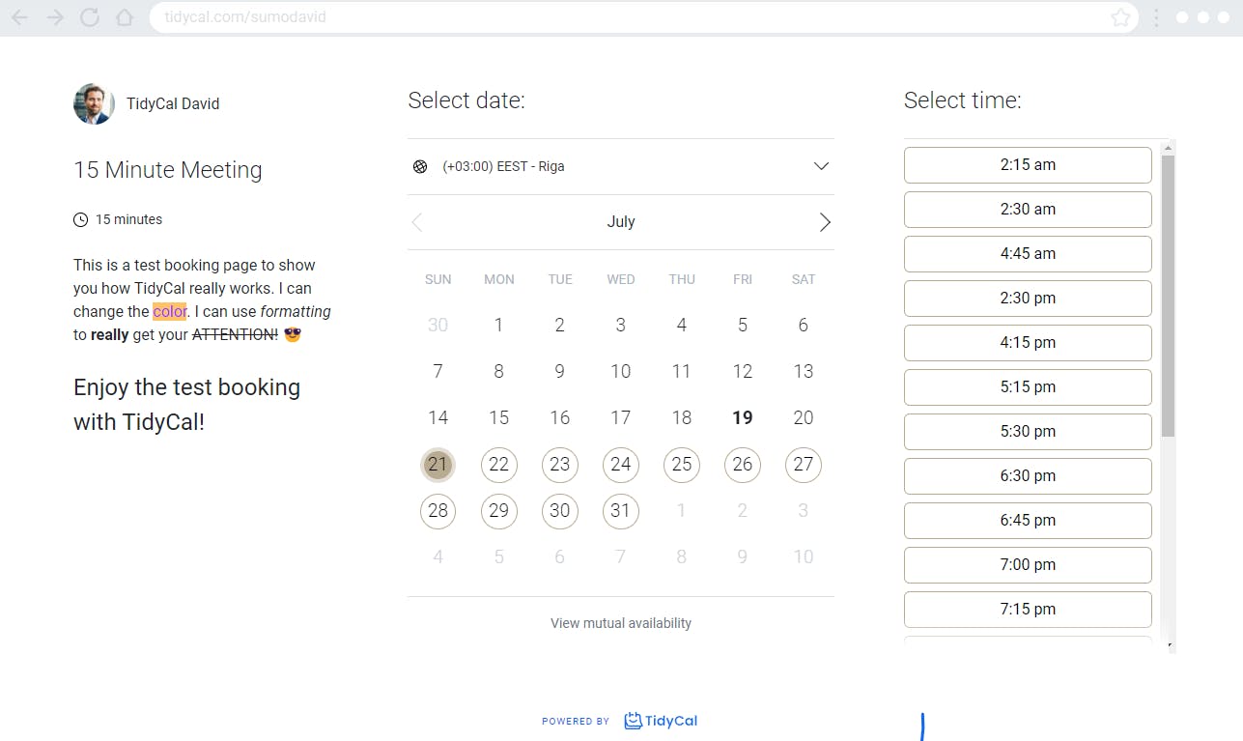The height and width of the screenshot is (741, 1243).
Task: Bookmark page with the star icon
Action: click(x=1120, y=17)
